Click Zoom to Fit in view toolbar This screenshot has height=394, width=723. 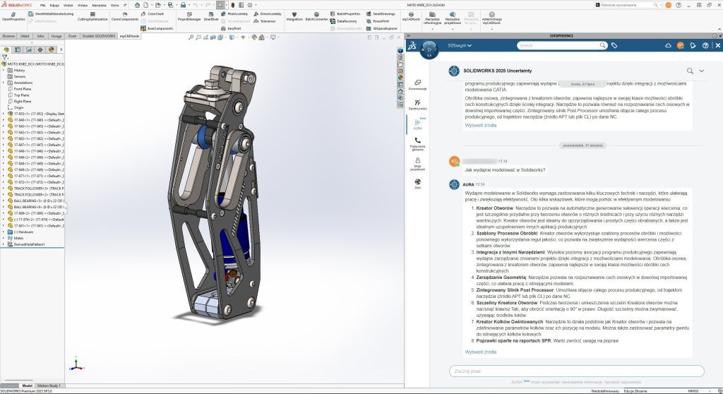tap(191, 37)
